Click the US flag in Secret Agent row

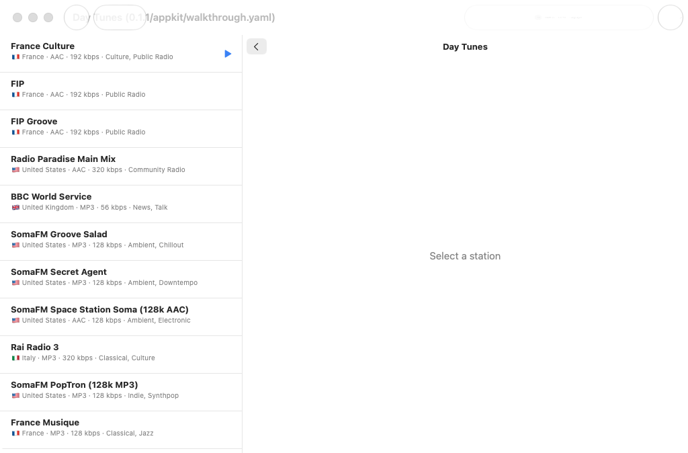point(15,283)
